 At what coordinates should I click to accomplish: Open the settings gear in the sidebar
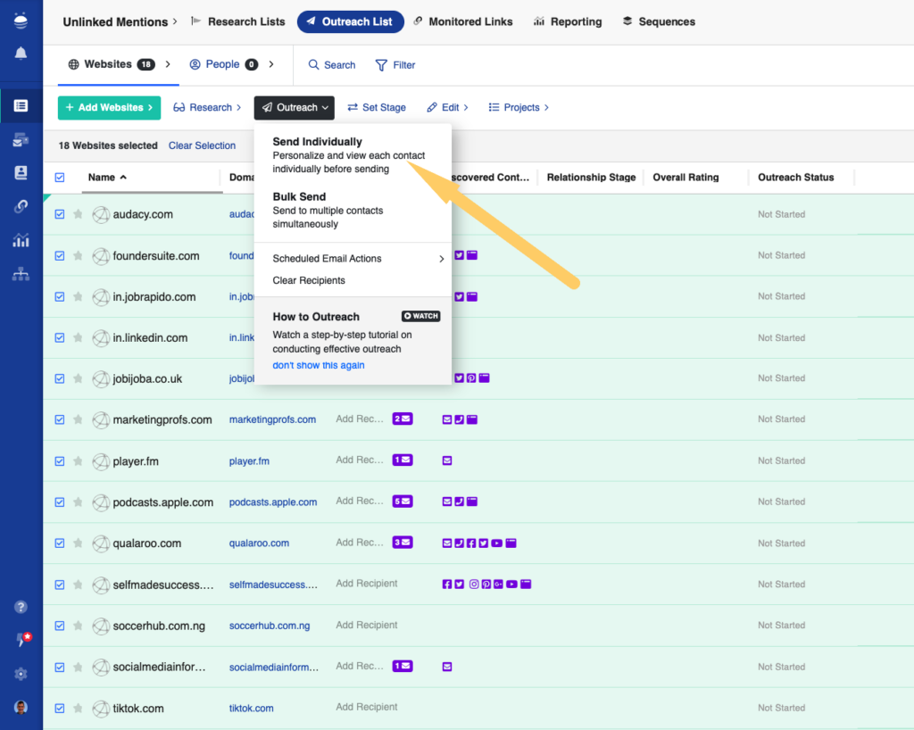21,674
